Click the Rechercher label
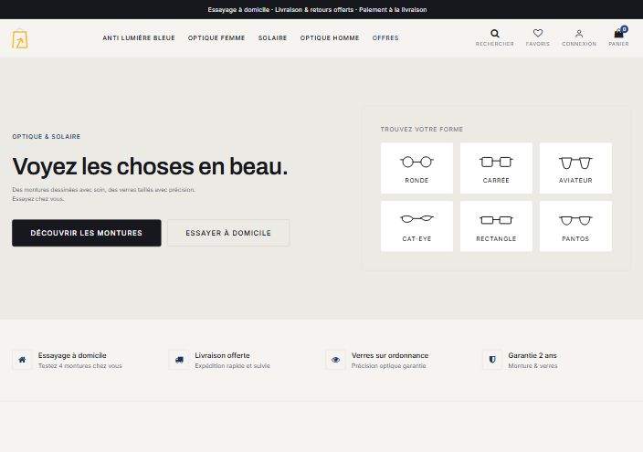The width and height of the screenshot is (643, 452). point(494,44)
